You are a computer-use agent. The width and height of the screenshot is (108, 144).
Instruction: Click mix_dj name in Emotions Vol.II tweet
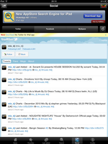(11, 79)
